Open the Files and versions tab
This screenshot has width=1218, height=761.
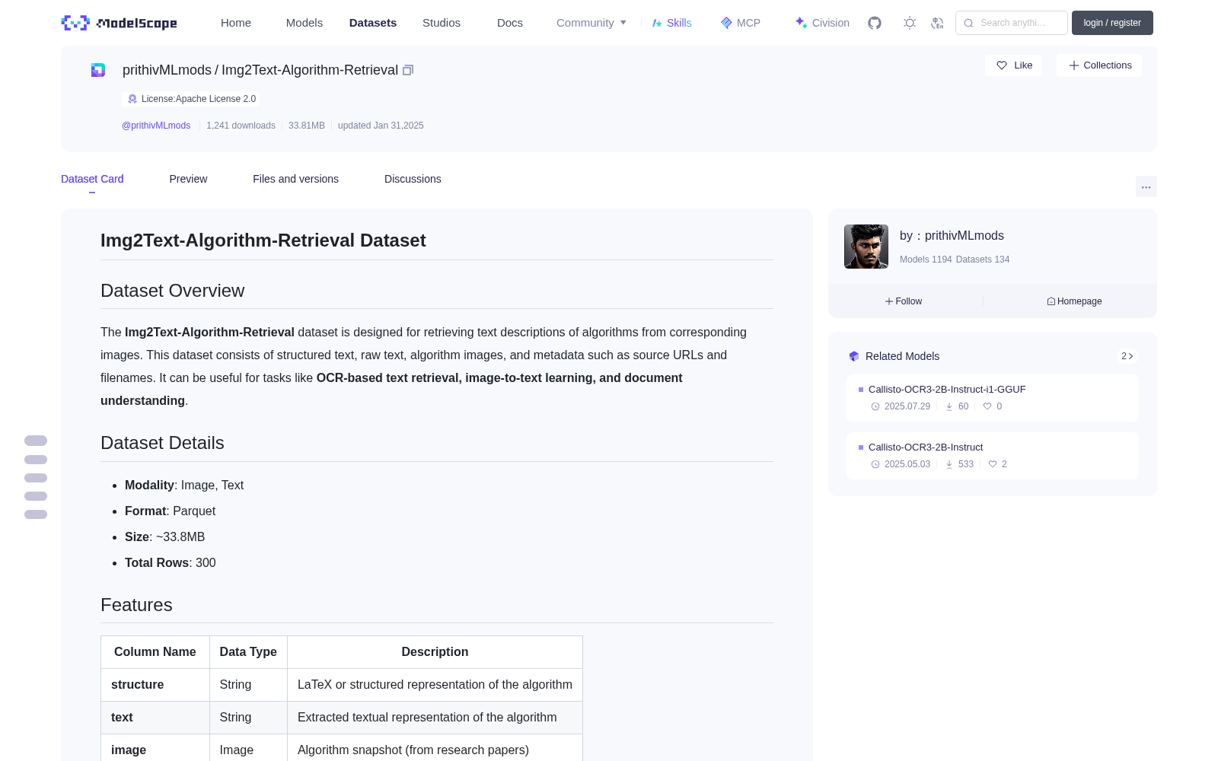click(x=295, y=179)
